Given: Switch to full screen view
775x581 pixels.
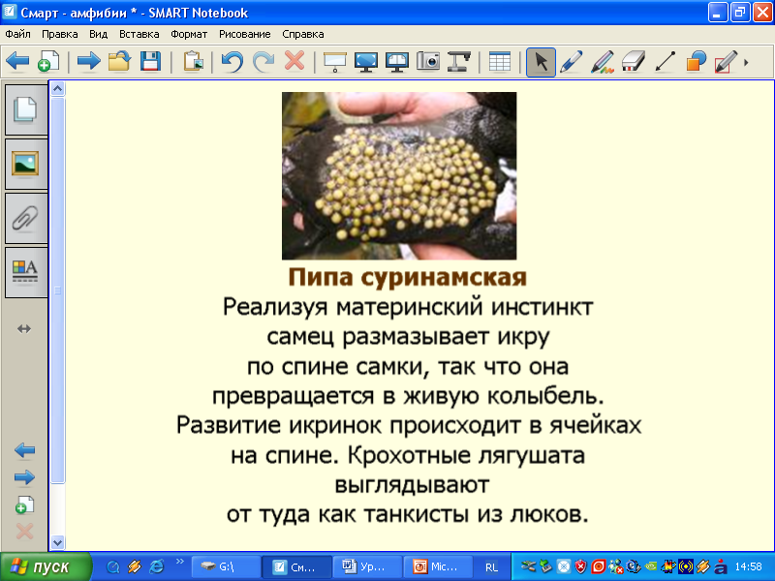Looking at the screenshot, I should pyautogui.click(x=366, y=62).
